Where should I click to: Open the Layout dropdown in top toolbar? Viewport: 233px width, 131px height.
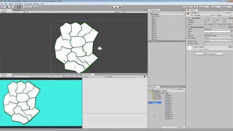point(227,7)
